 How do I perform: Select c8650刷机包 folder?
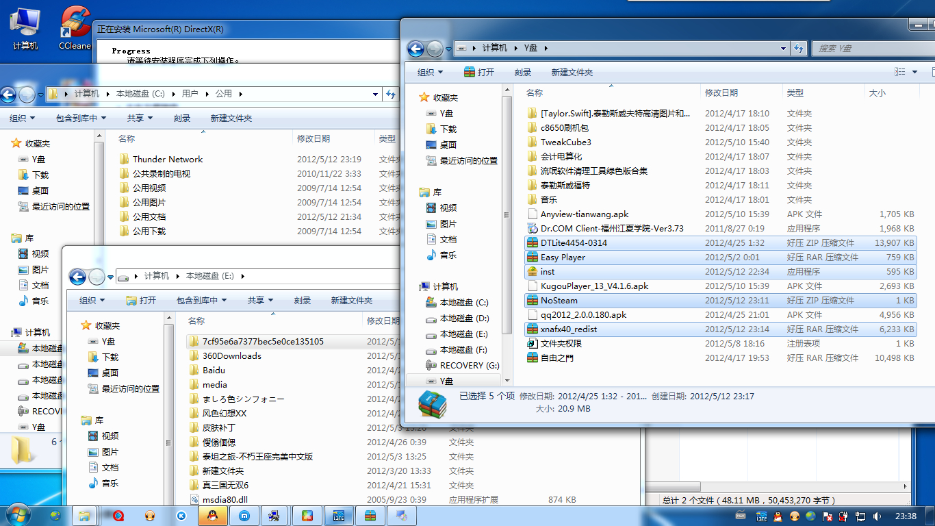click(x=720, y=127)
